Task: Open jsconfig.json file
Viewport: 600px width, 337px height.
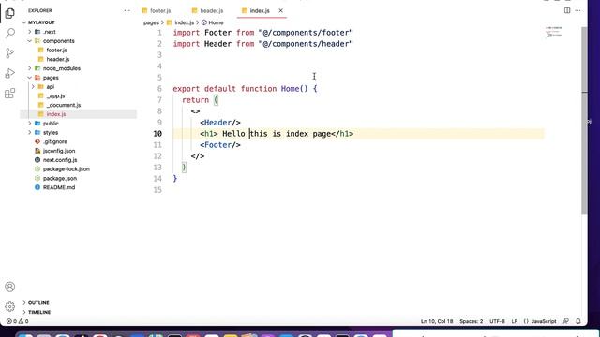Action: 59,151
